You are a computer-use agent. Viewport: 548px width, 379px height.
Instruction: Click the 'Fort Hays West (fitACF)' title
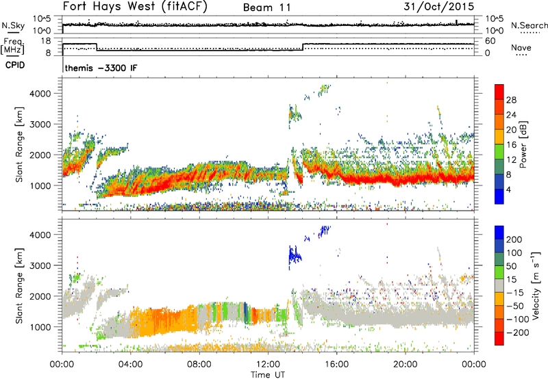[x=135, y=7]
